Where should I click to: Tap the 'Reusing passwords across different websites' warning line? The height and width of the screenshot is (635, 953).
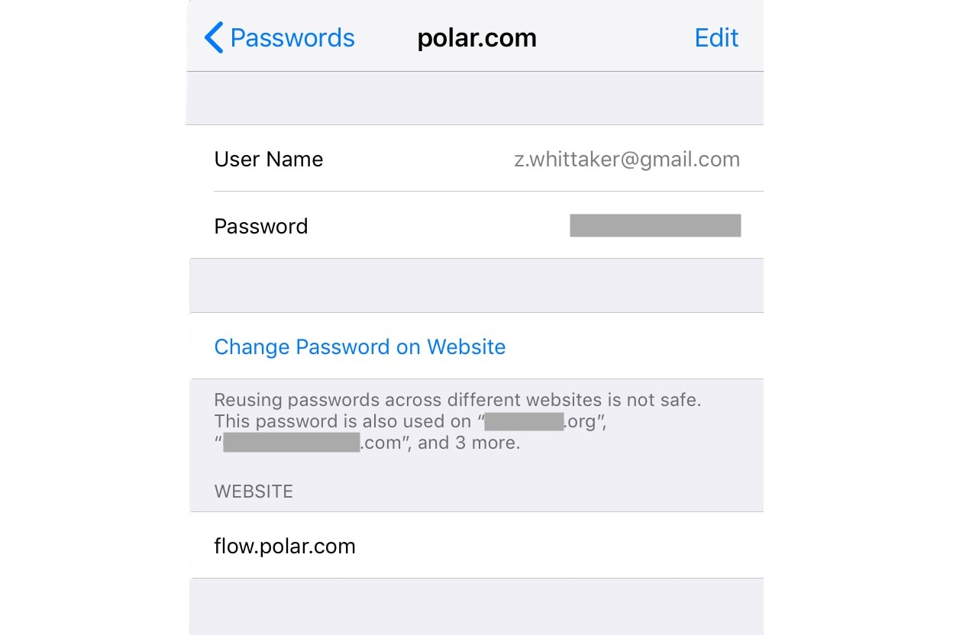click(457, 399)
